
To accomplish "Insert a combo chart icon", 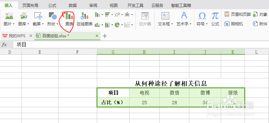I will point(107,25).
